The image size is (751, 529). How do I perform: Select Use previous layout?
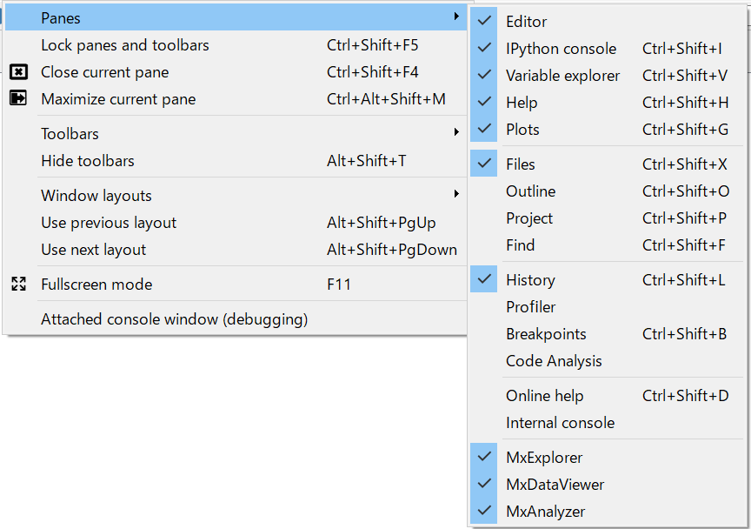point(109,223)
